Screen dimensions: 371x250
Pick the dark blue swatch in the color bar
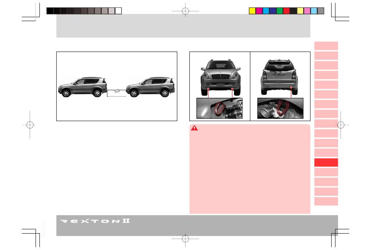pyautogui.click(x=273, y=11)
